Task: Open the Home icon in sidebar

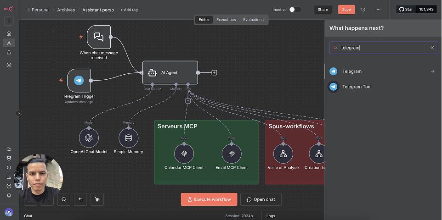Action: click(x=9, y=33)
